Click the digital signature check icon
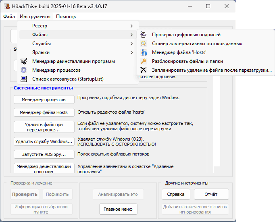The width and height of the screenshot is (275, 222). click(x=143, y=35)
